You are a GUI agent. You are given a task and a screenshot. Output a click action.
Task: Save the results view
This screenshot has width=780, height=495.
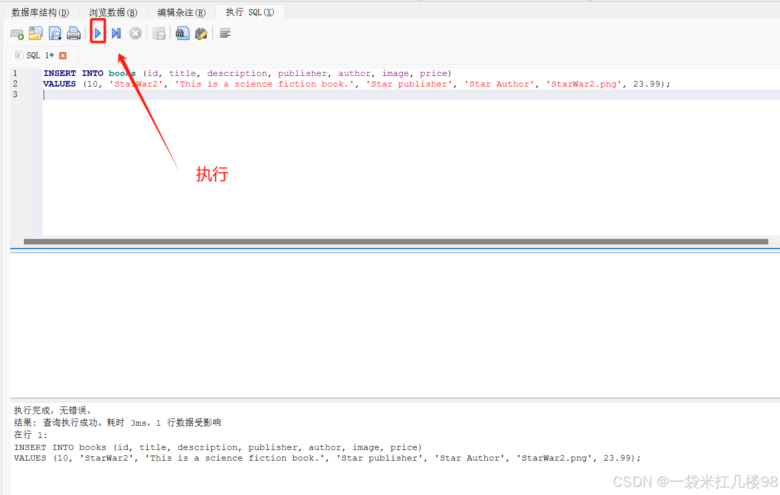(x=159, y=33)
